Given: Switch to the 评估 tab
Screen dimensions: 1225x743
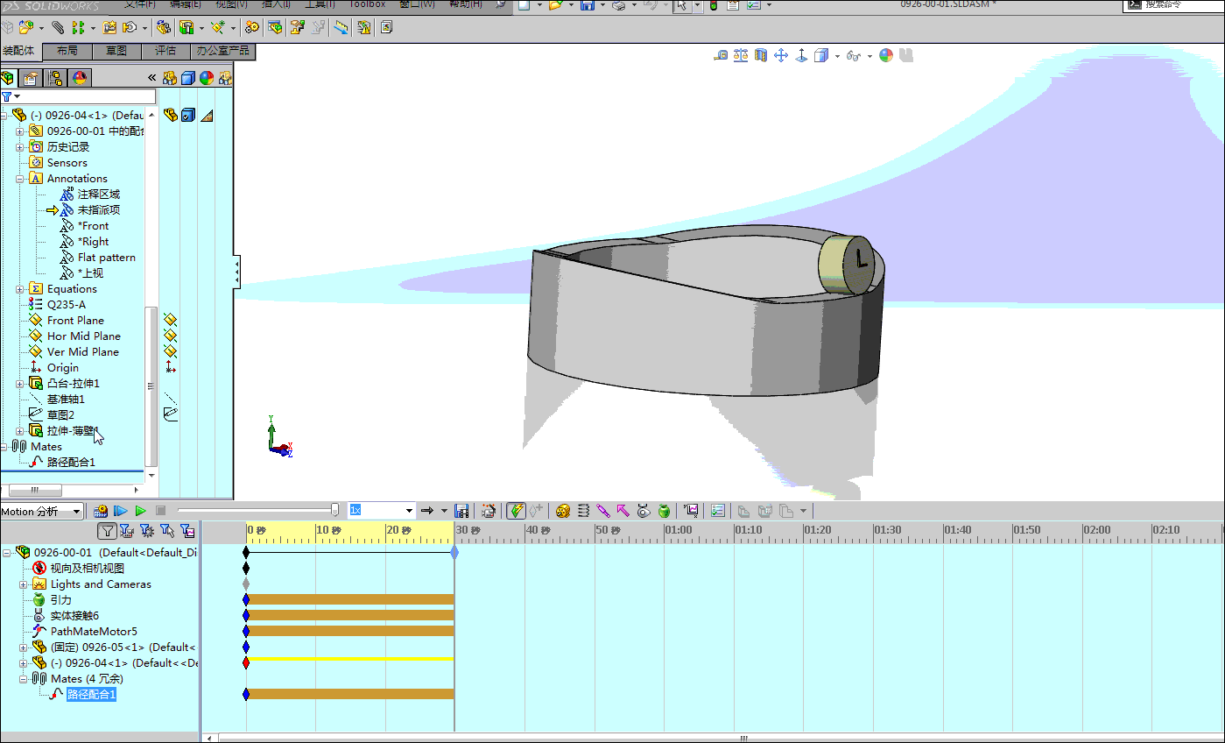Looking at the screenshot, I should (166, 51).
